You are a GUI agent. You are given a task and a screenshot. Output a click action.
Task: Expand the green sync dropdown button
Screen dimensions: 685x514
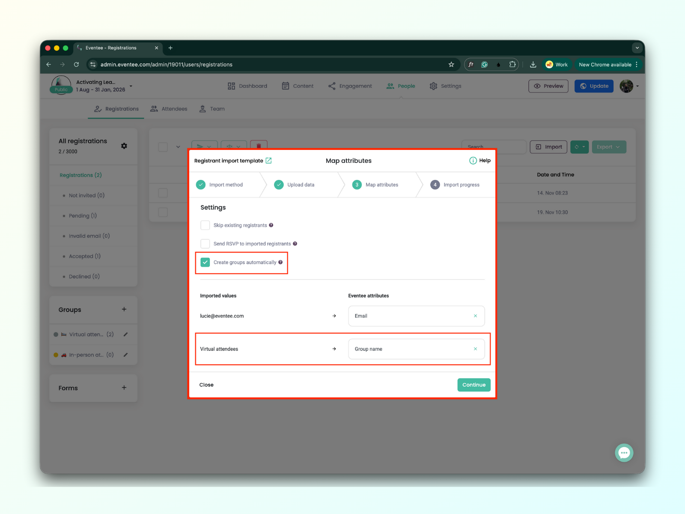click(x=580, y=147)
